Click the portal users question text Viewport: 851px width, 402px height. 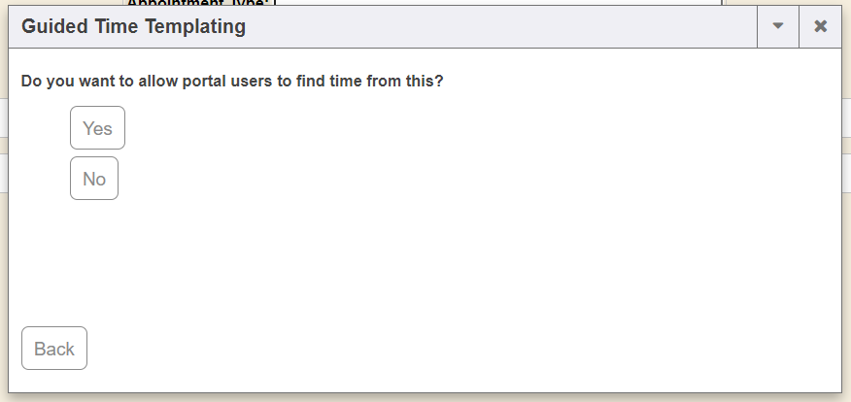[x=232, y=81]
